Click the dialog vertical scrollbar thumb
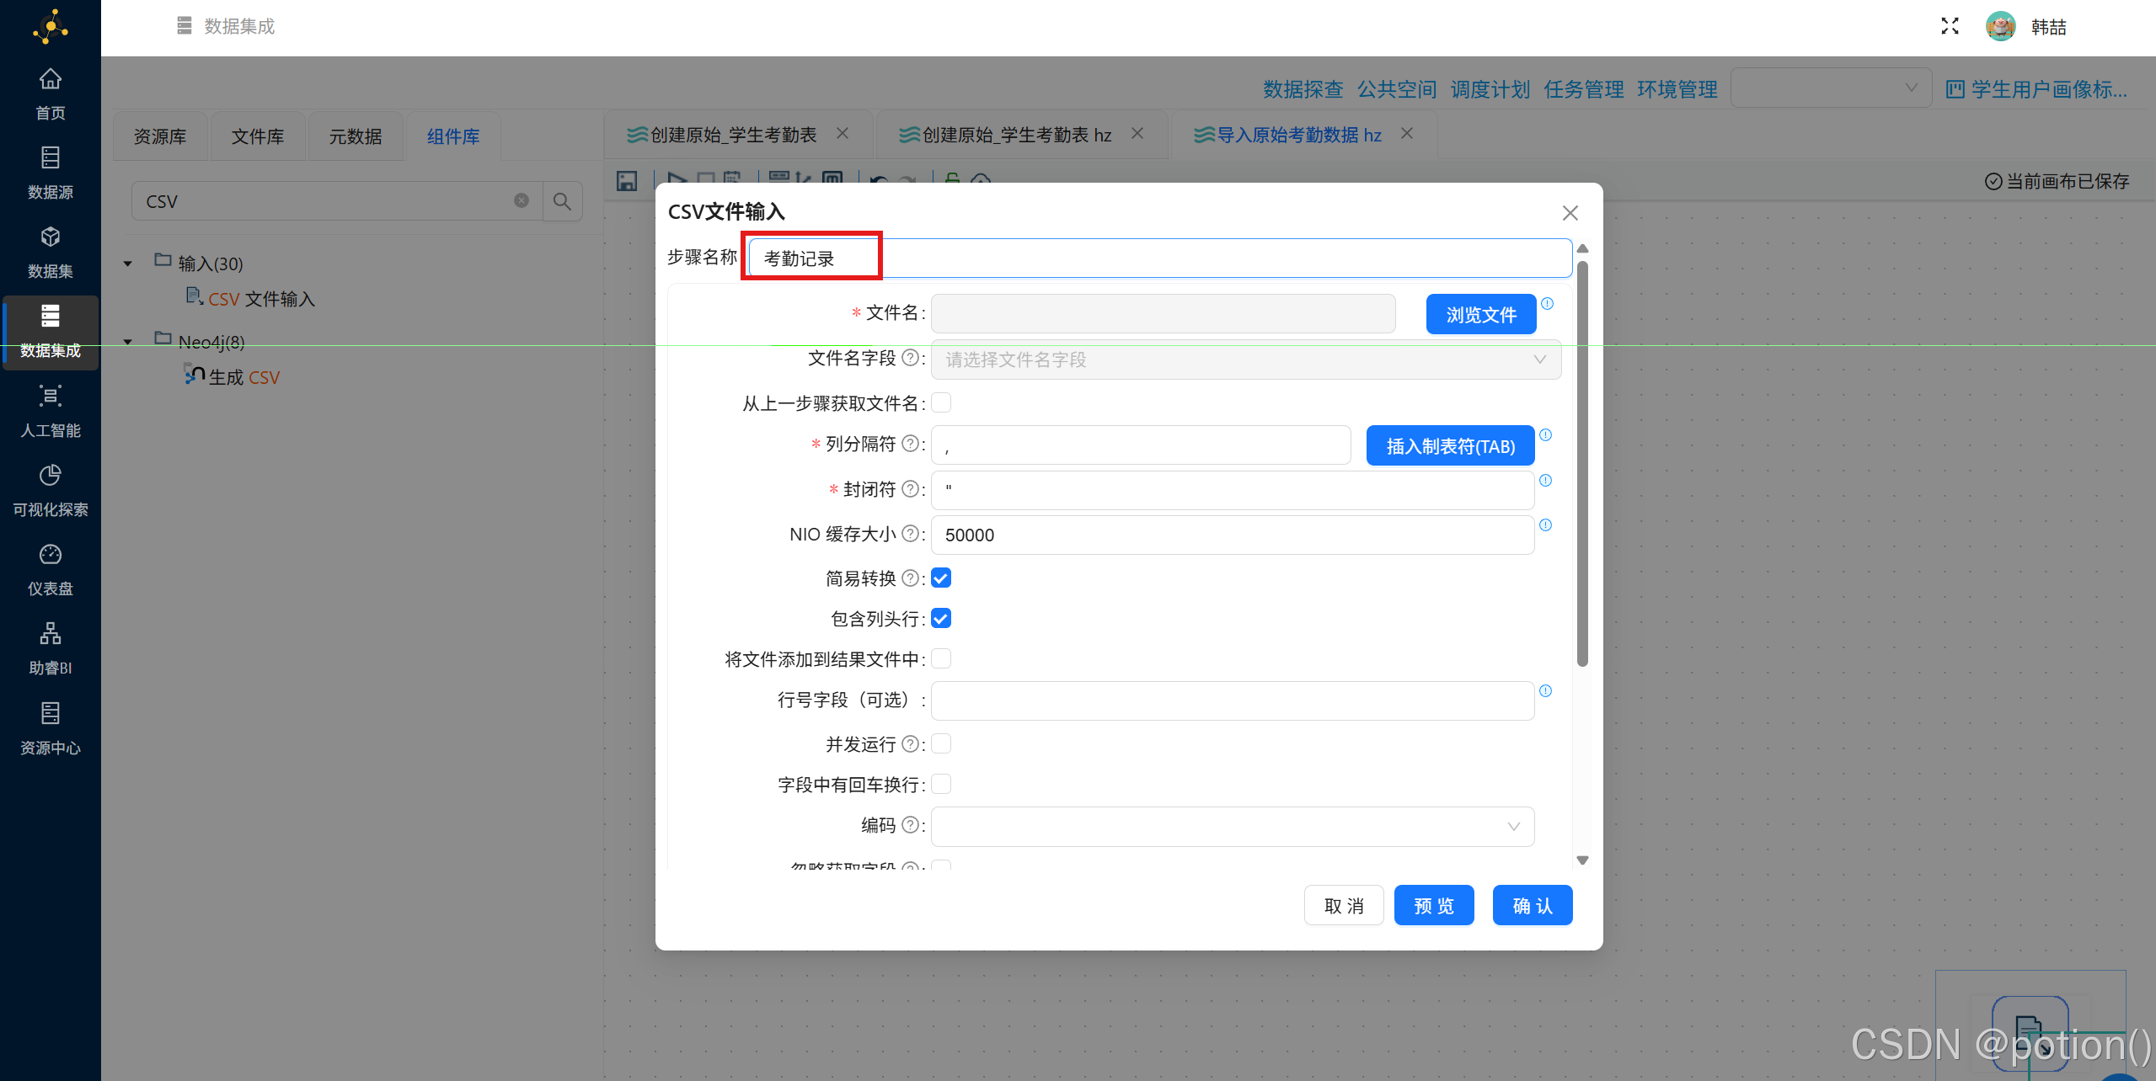This screenshot has width=2156, height=1081. (x=1582, y=463)
